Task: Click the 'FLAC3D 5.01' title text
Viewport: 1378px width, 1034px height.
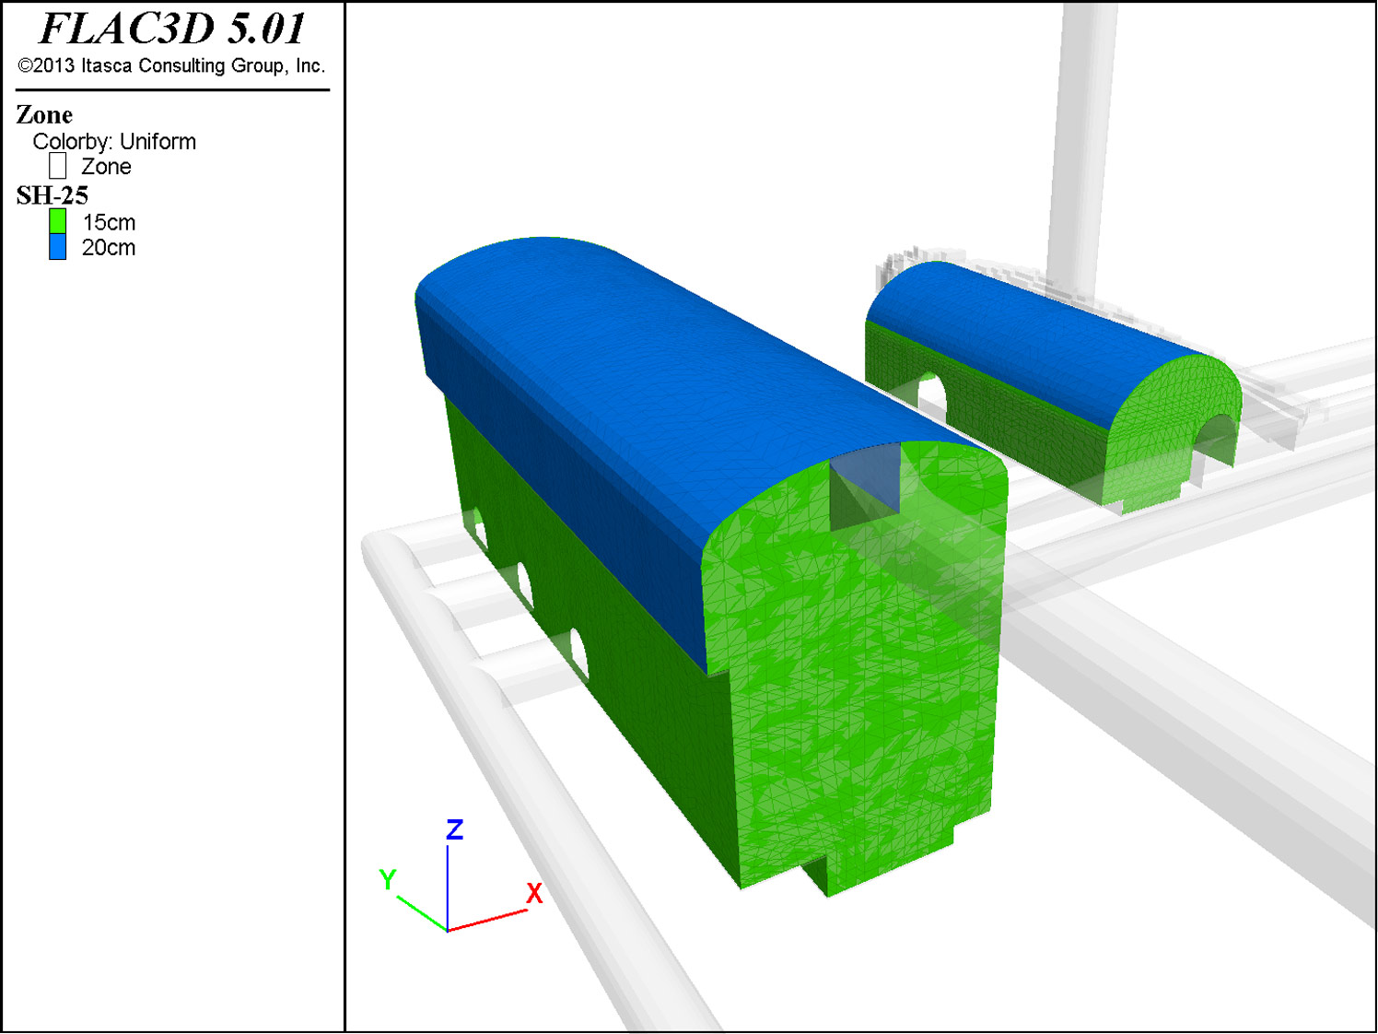Action: [x=172, y=29]
